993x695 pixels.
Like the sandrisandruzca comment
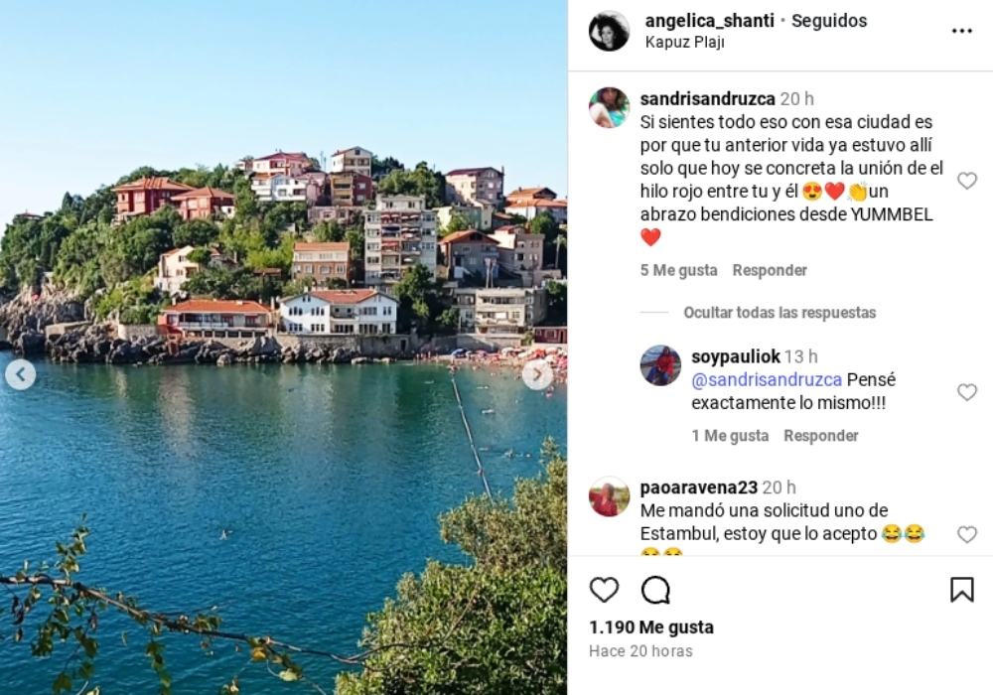pyautogui.click(x=966, y=181)
